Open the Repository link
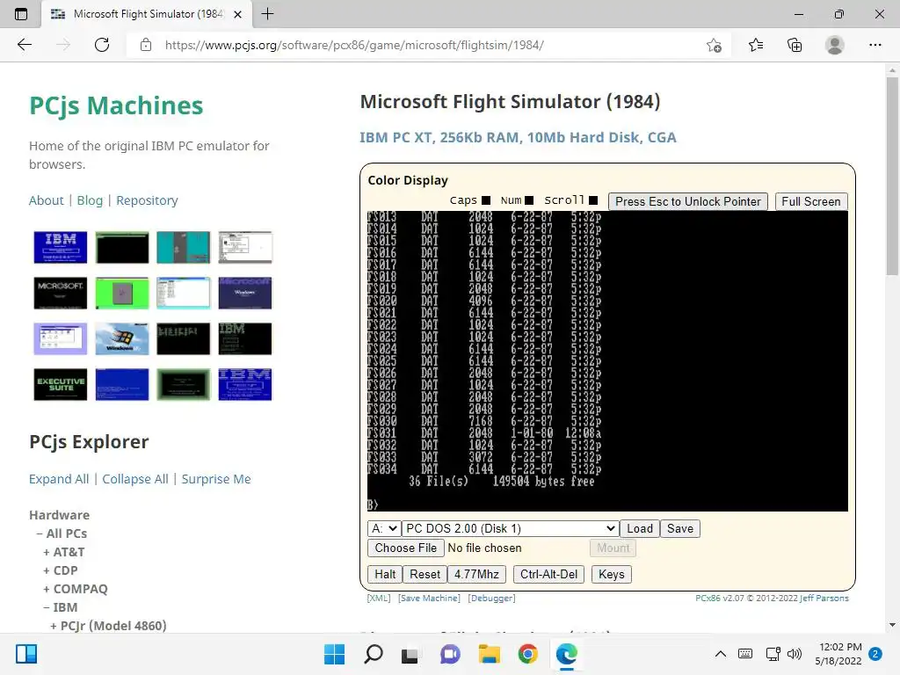 click(147, 200)
